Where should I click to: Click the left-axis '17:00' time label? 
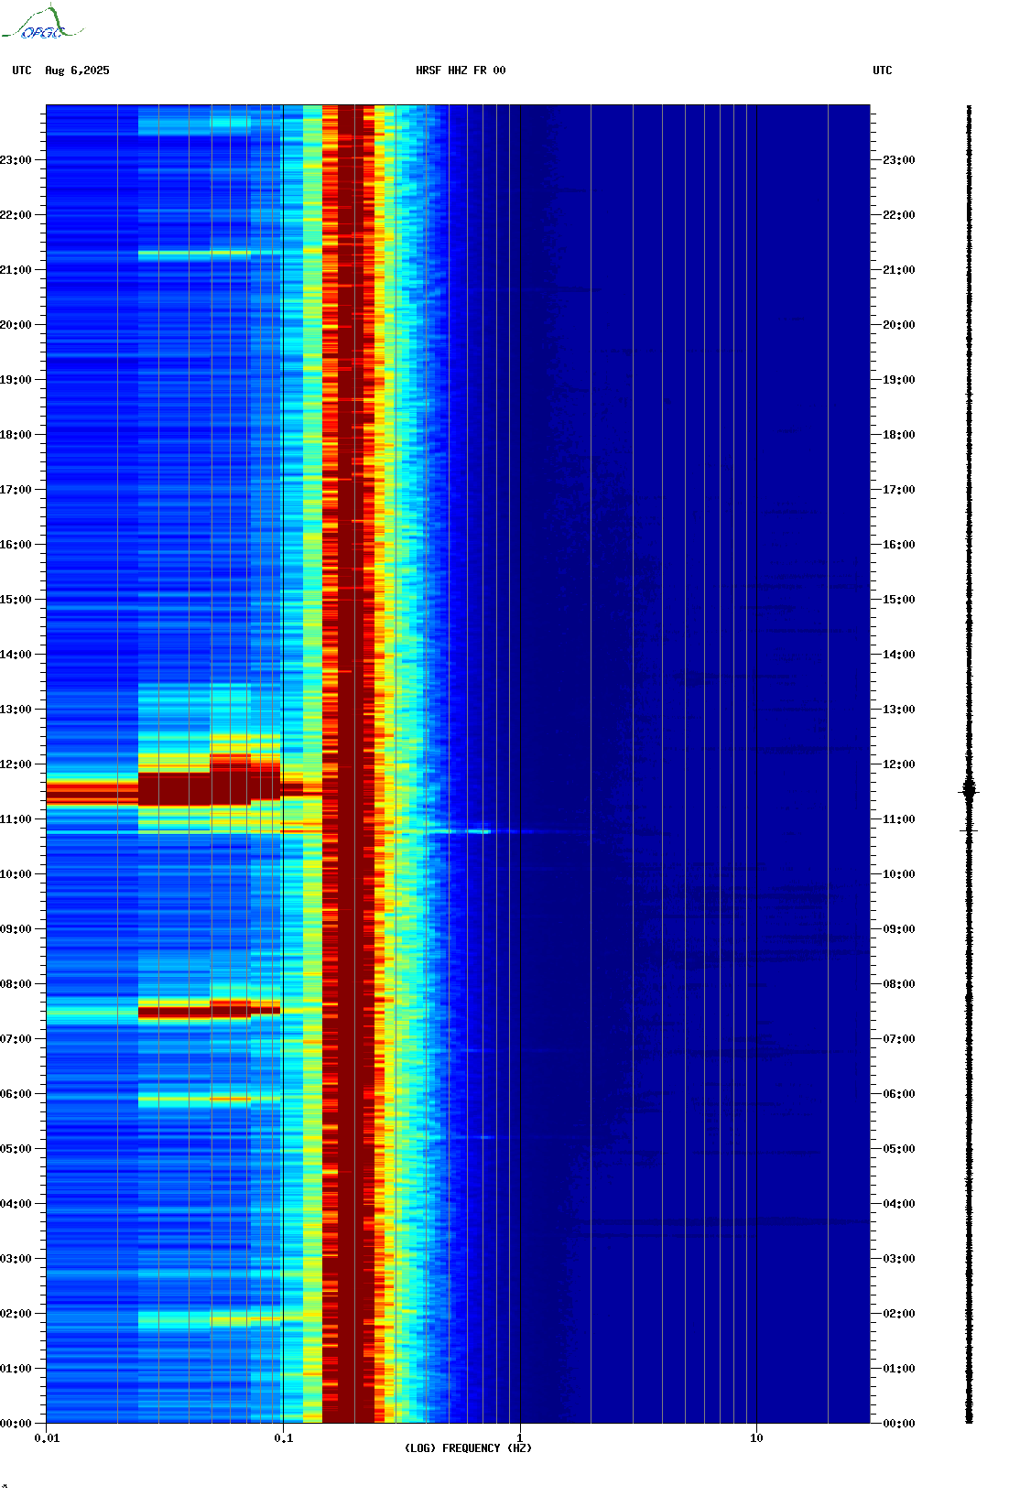tap(16, 490)
